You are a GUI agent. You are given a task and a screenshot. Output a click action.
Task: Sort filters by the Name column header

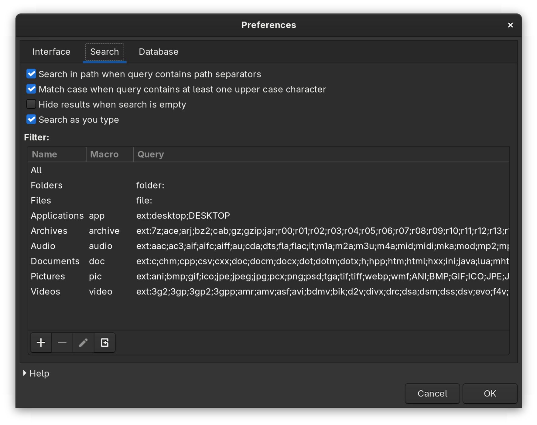pyautogui.click(x=44, y=154)
